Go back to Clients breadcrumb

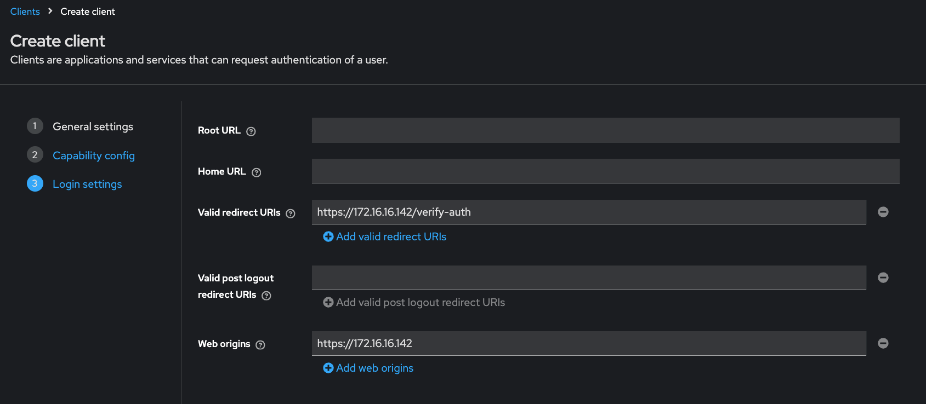25,11
